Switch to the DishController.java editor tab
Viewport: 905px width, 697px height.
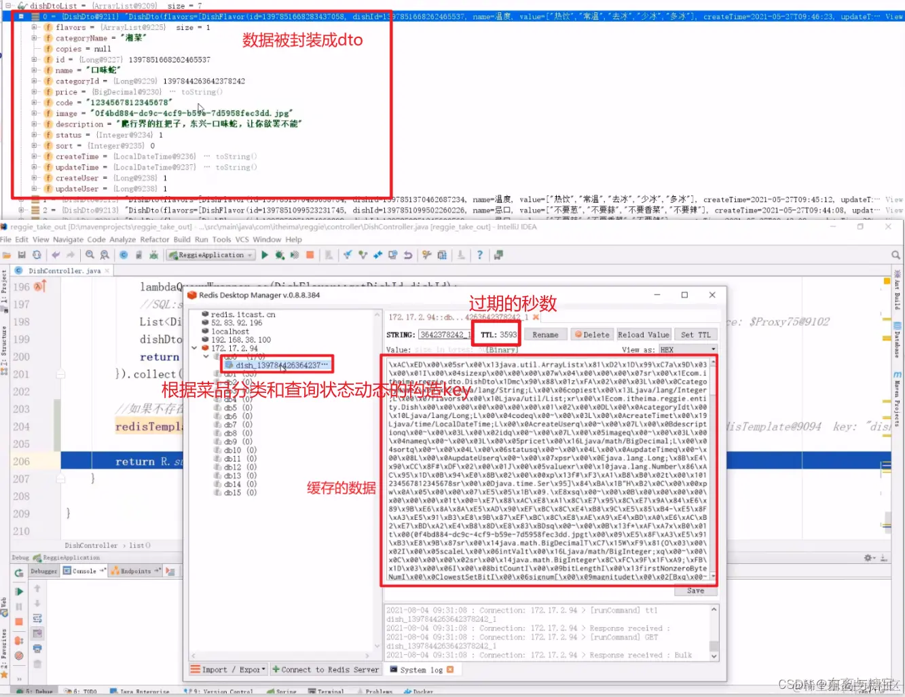[61, 271]
